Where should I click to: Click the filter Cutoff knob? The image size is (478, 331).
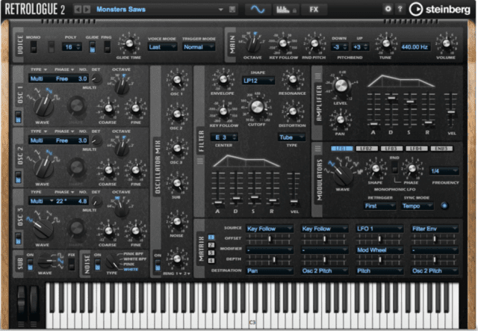point(256,107)
